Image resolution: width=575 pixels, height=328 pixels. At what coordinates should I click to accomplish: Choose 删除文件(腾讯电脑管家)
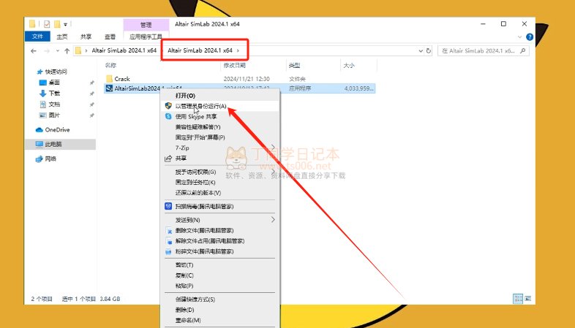[220, 231]
